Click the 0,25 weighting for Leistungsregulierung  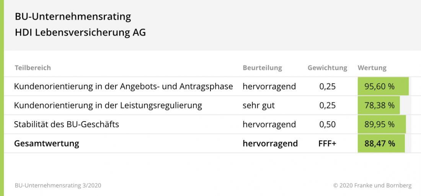(x=327, y=105)
